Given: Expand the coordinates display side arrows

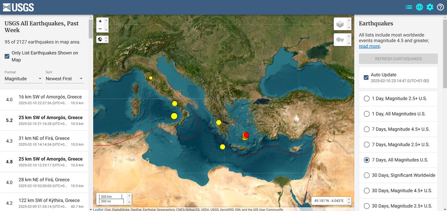Looking at the screenshot, I should (x=349, y=201).
